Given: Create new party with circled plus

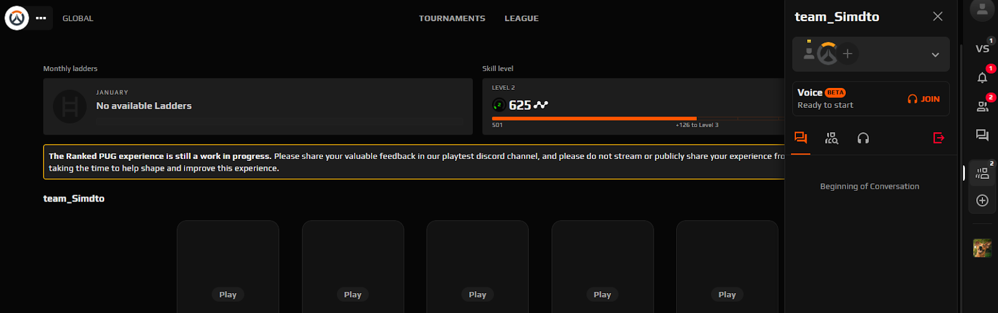Looking at the screenshot, I should (982, 200).
